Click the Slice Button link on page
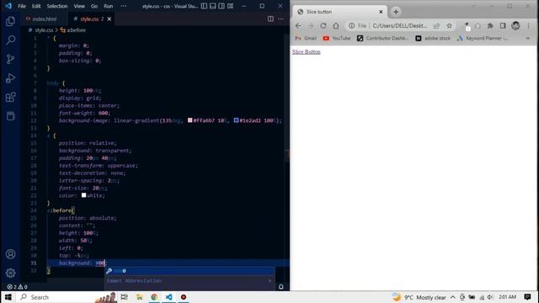 (307, 52)
